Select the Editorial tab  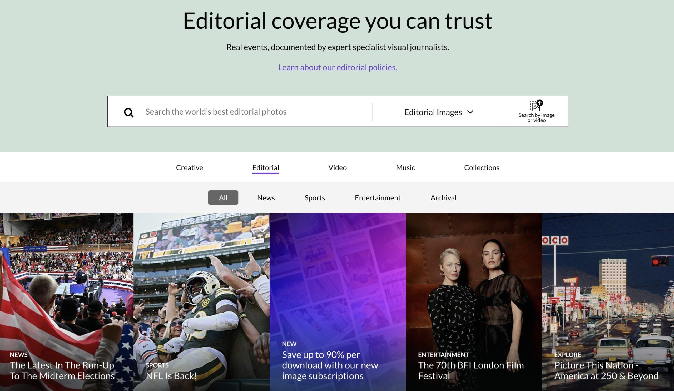tap(266, 167)
